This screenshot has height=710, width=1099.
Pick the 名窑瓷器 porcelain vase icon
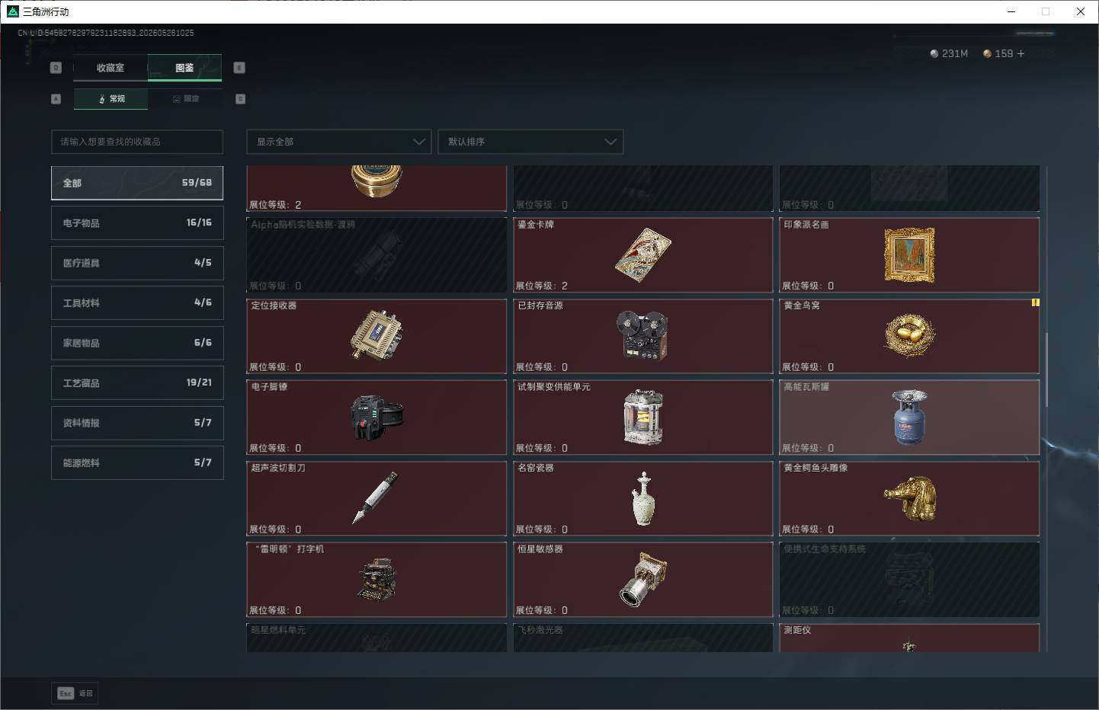tap(643, 498)
